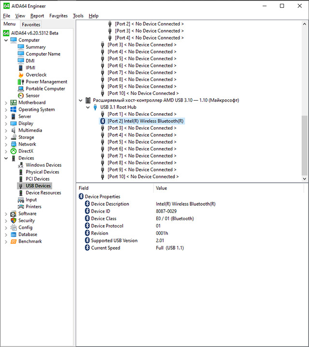
Task: Expand the Benchmark tree node
Action: (x=6, y=241)
